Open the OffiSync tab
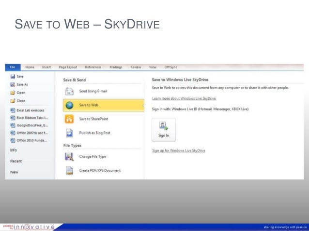This screenshot has height=231, width=309. point(171,67)
